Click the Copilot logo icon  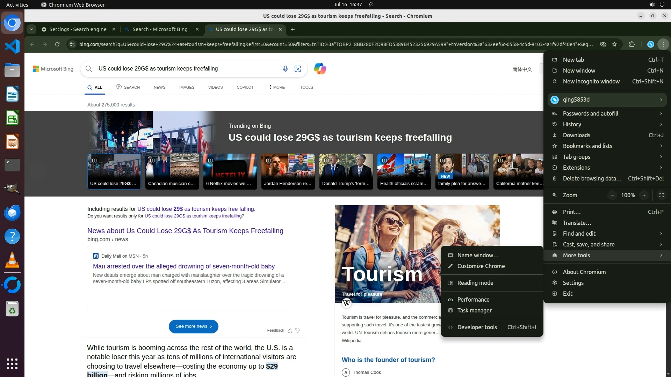[x=320, y=69]
